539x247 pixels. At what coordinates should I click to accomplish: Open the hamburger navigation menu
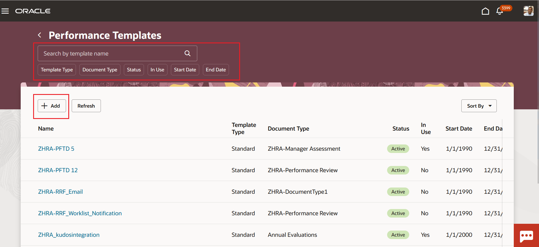tap(5, 11)
